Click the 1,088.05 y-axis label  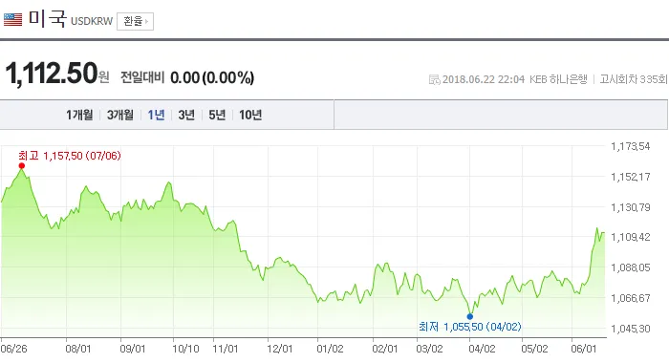point(631,267)
